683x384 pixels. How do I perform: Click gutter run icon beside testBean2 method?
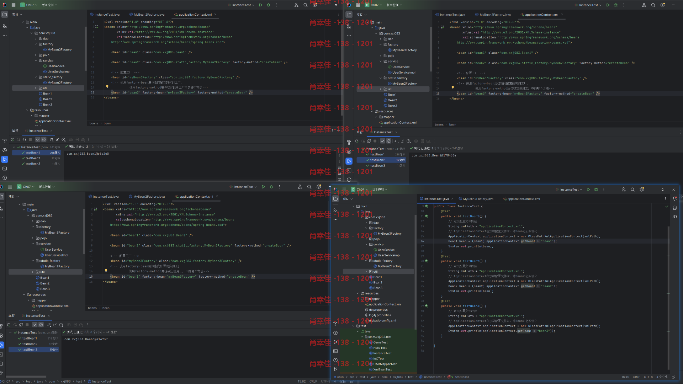click(427, 261)
